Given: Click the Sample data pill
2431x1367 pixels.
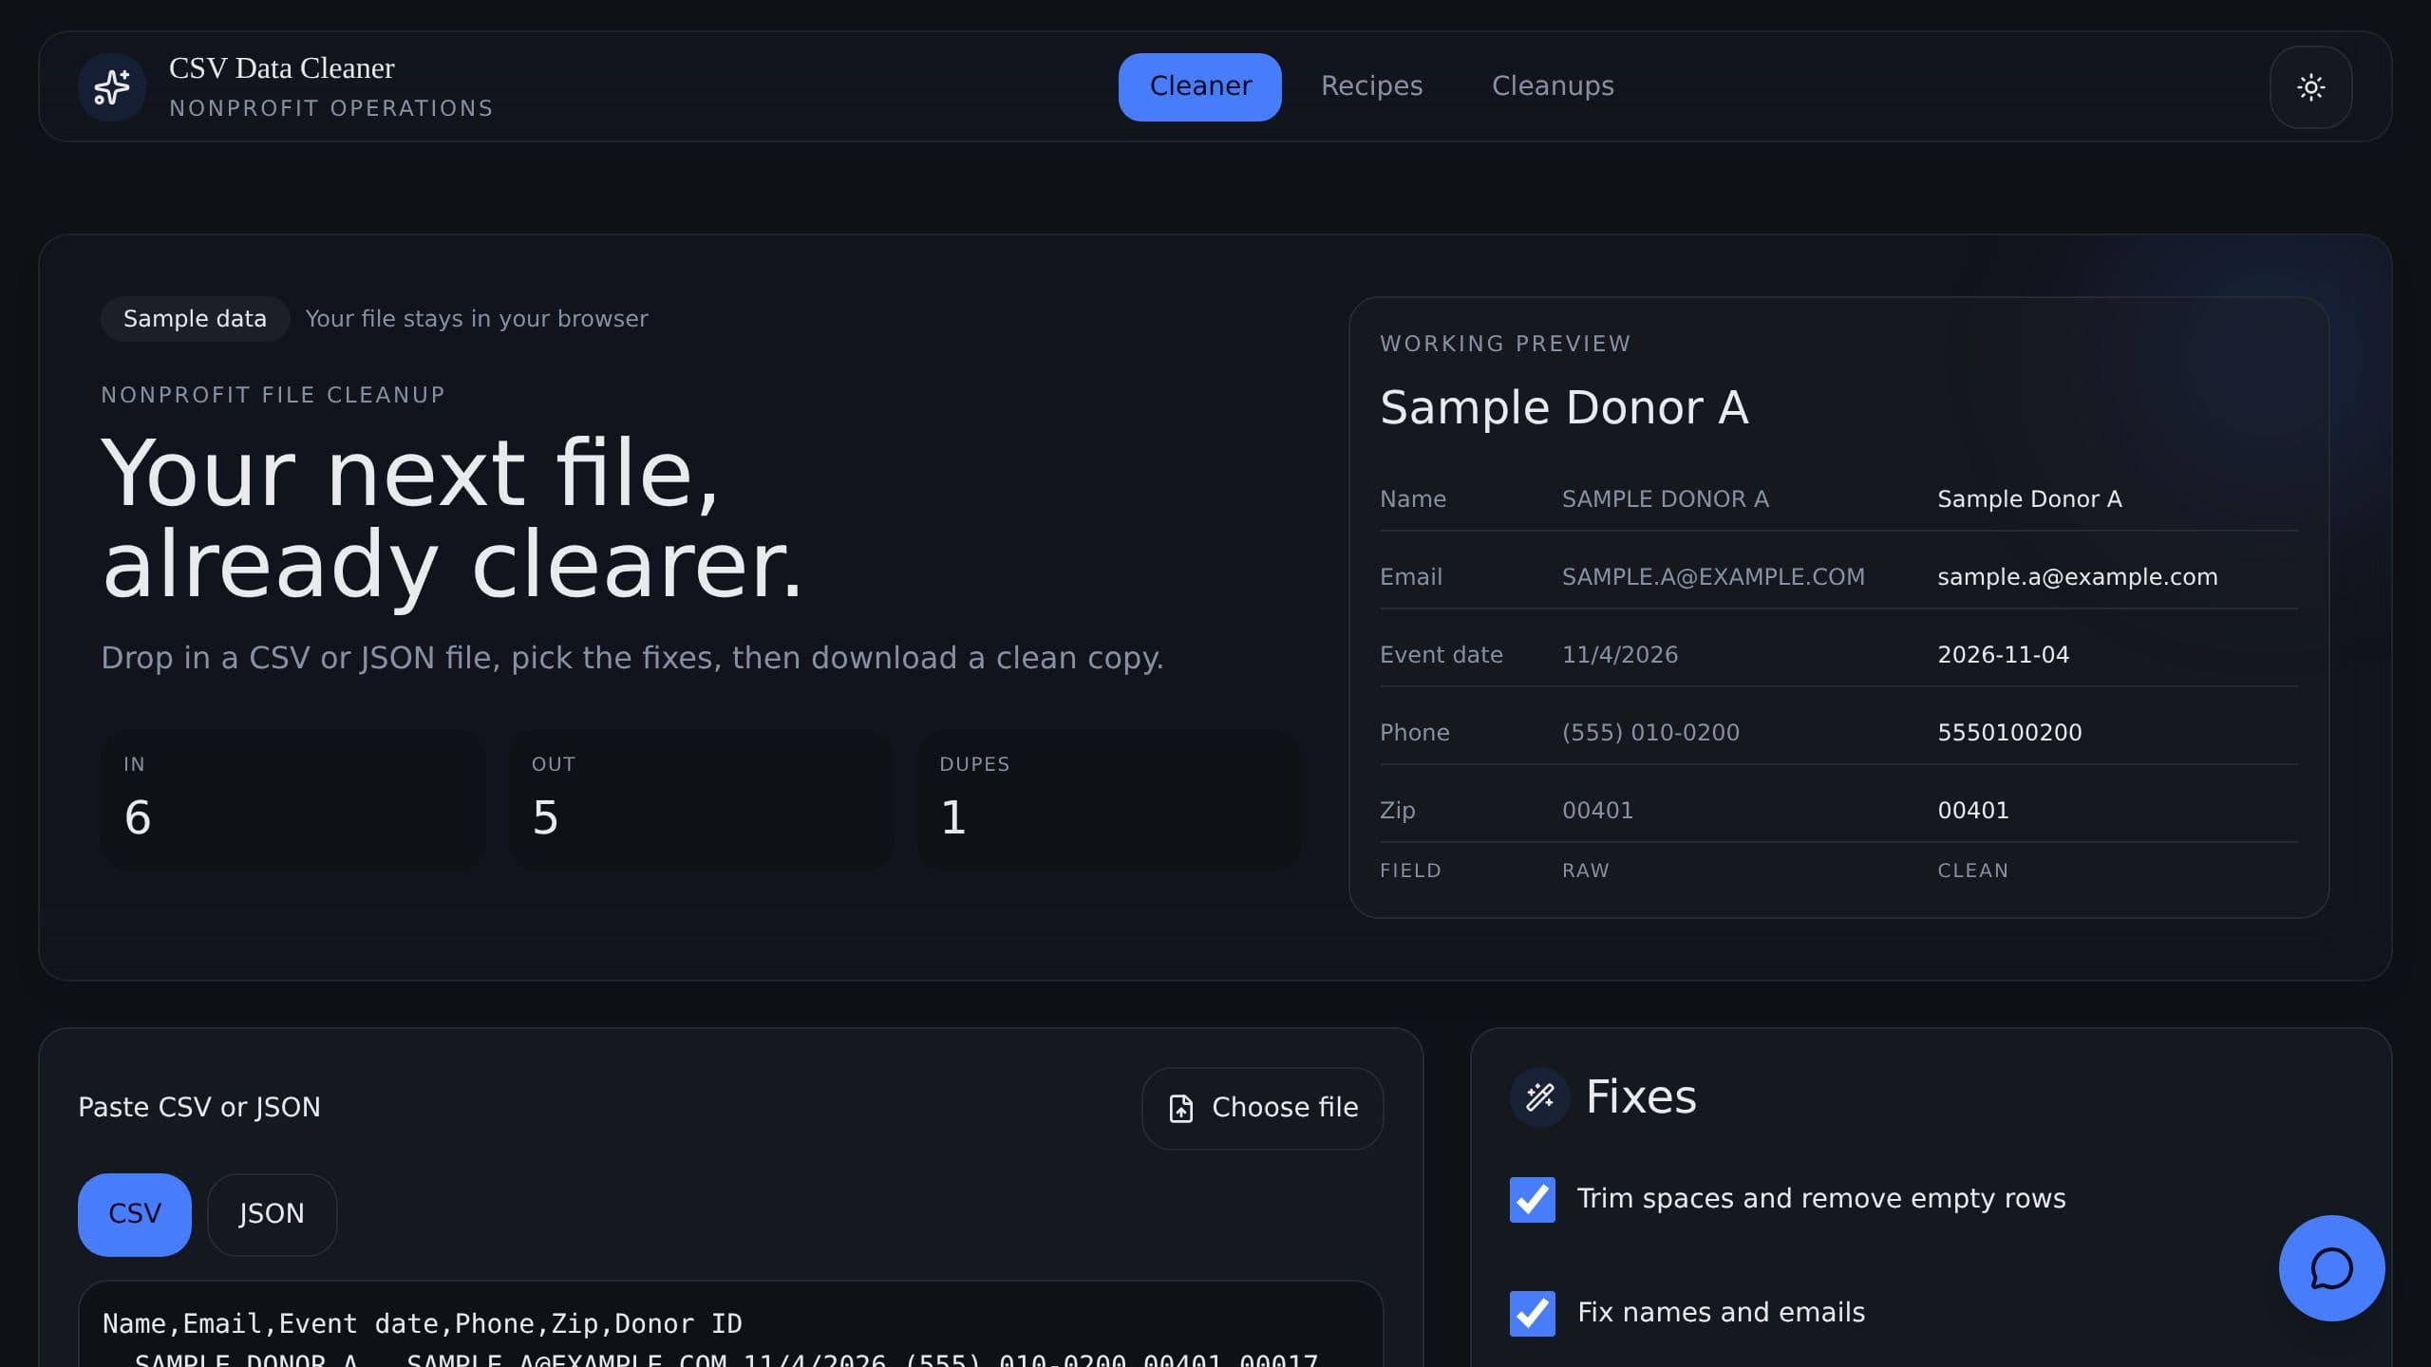Looking at the screenshot, I should click(x=195, y=319).
